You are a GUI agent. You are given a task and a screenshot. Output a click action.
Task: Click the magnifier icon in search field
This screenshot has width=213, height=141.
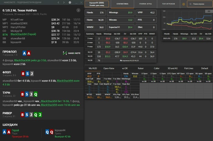click(190, 4)
